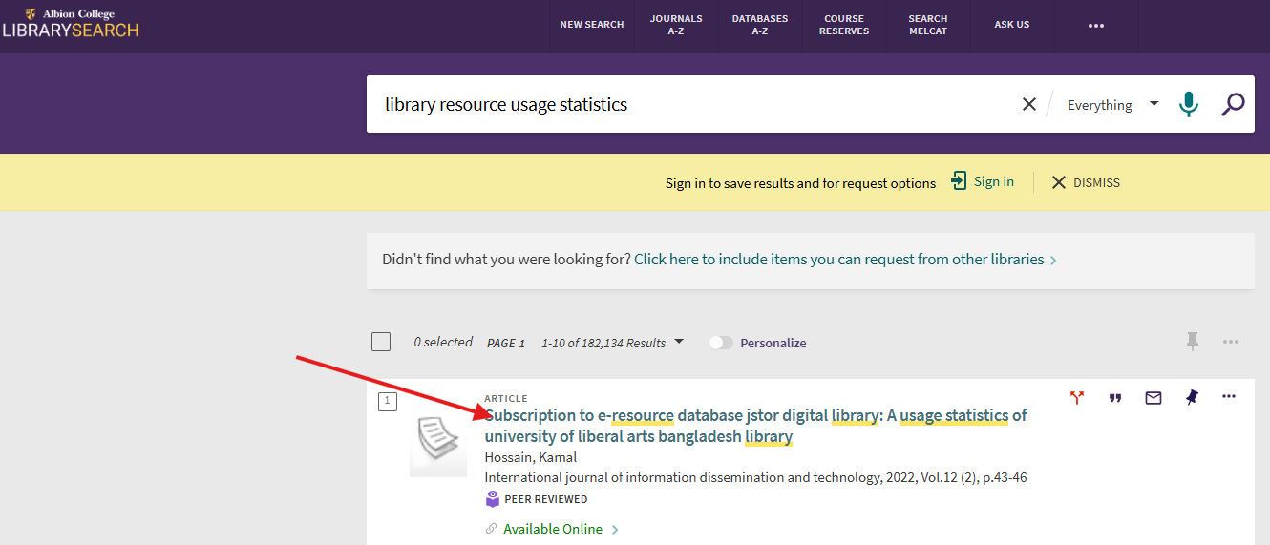Click the author name Hossain, Kamal
1270x545 pixels.
click(531, 457)
